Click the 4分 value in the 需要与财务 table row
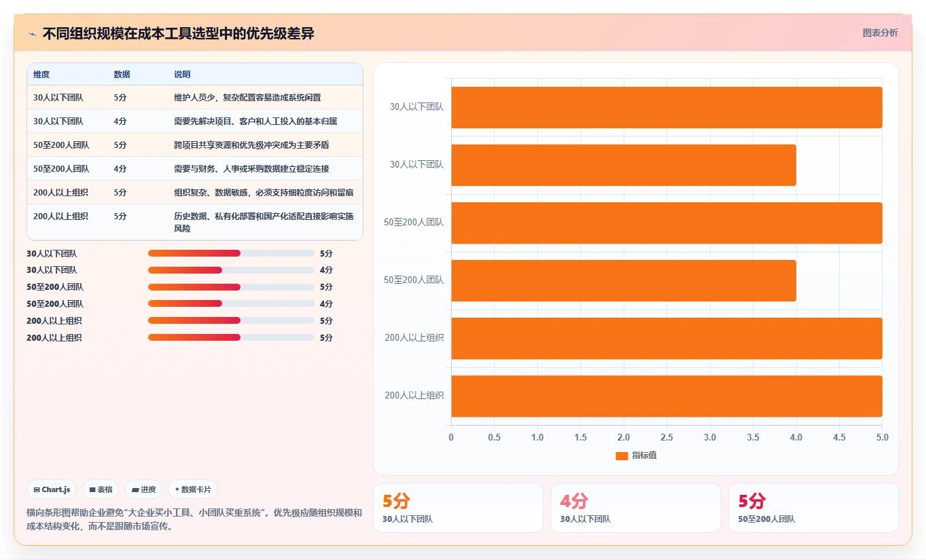Image resolution: width=926 pixels, height=560 pixels. 120,169
